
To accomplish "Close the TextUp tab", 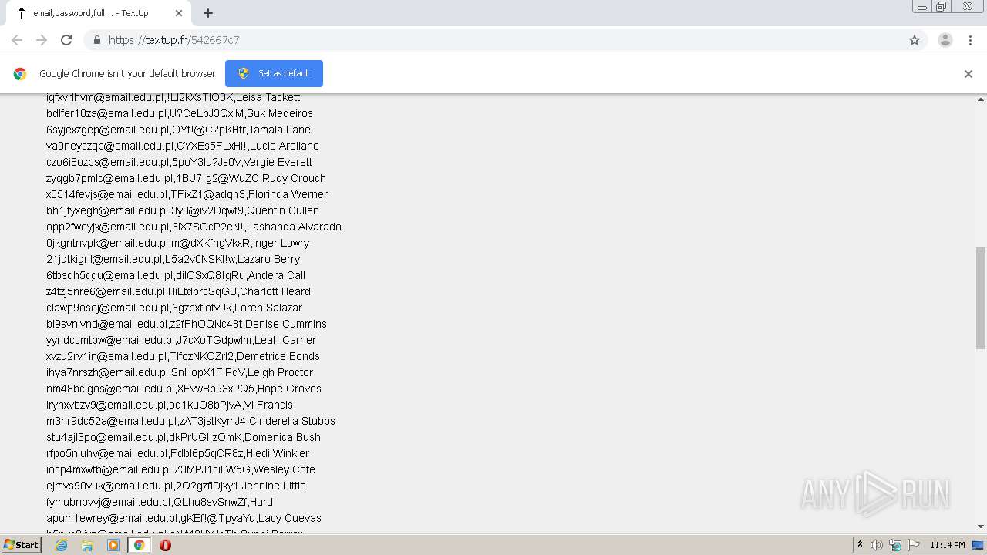I will click(x=179, y=13).
